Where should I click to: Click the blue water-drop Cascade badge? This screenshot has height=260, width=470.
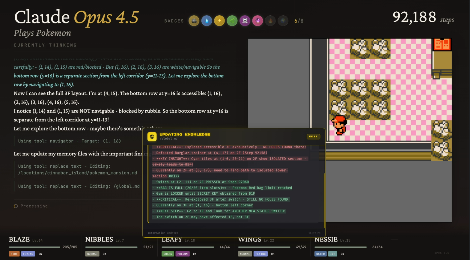point(207,21)
